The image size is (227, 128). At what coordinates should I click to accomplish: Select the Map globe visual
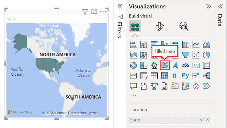point(154,65)
